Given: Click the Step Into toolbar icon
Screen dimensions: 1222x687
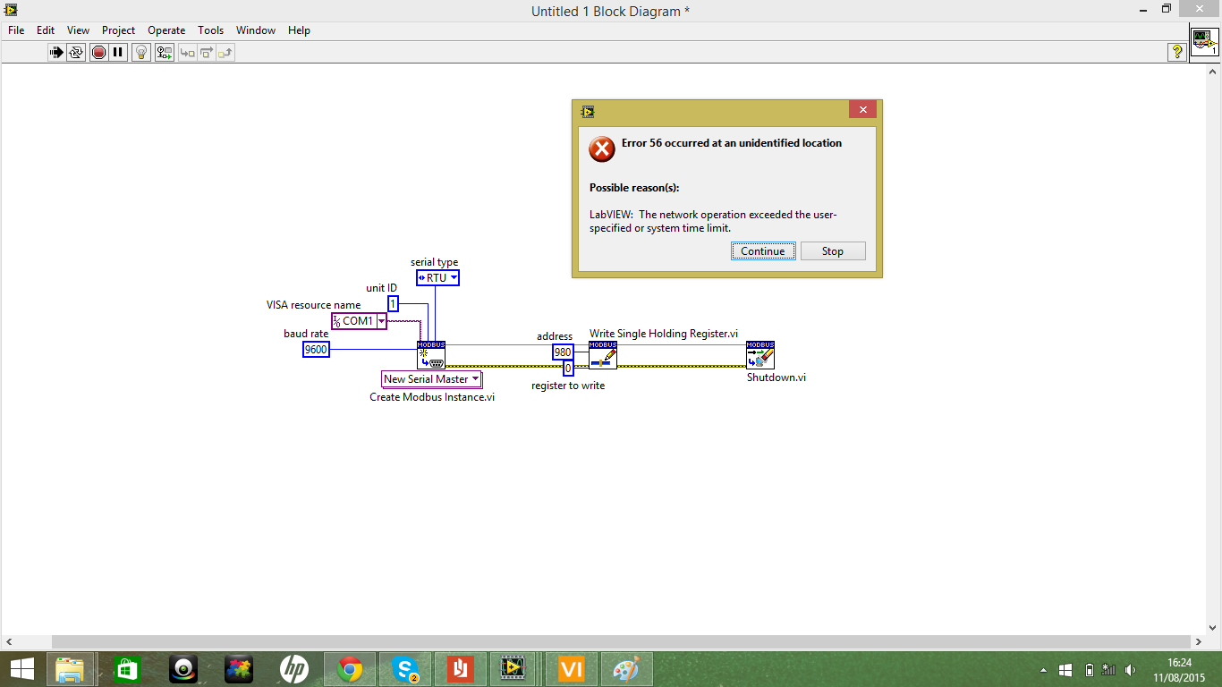Looking at the screenshot, I should 187,53.
